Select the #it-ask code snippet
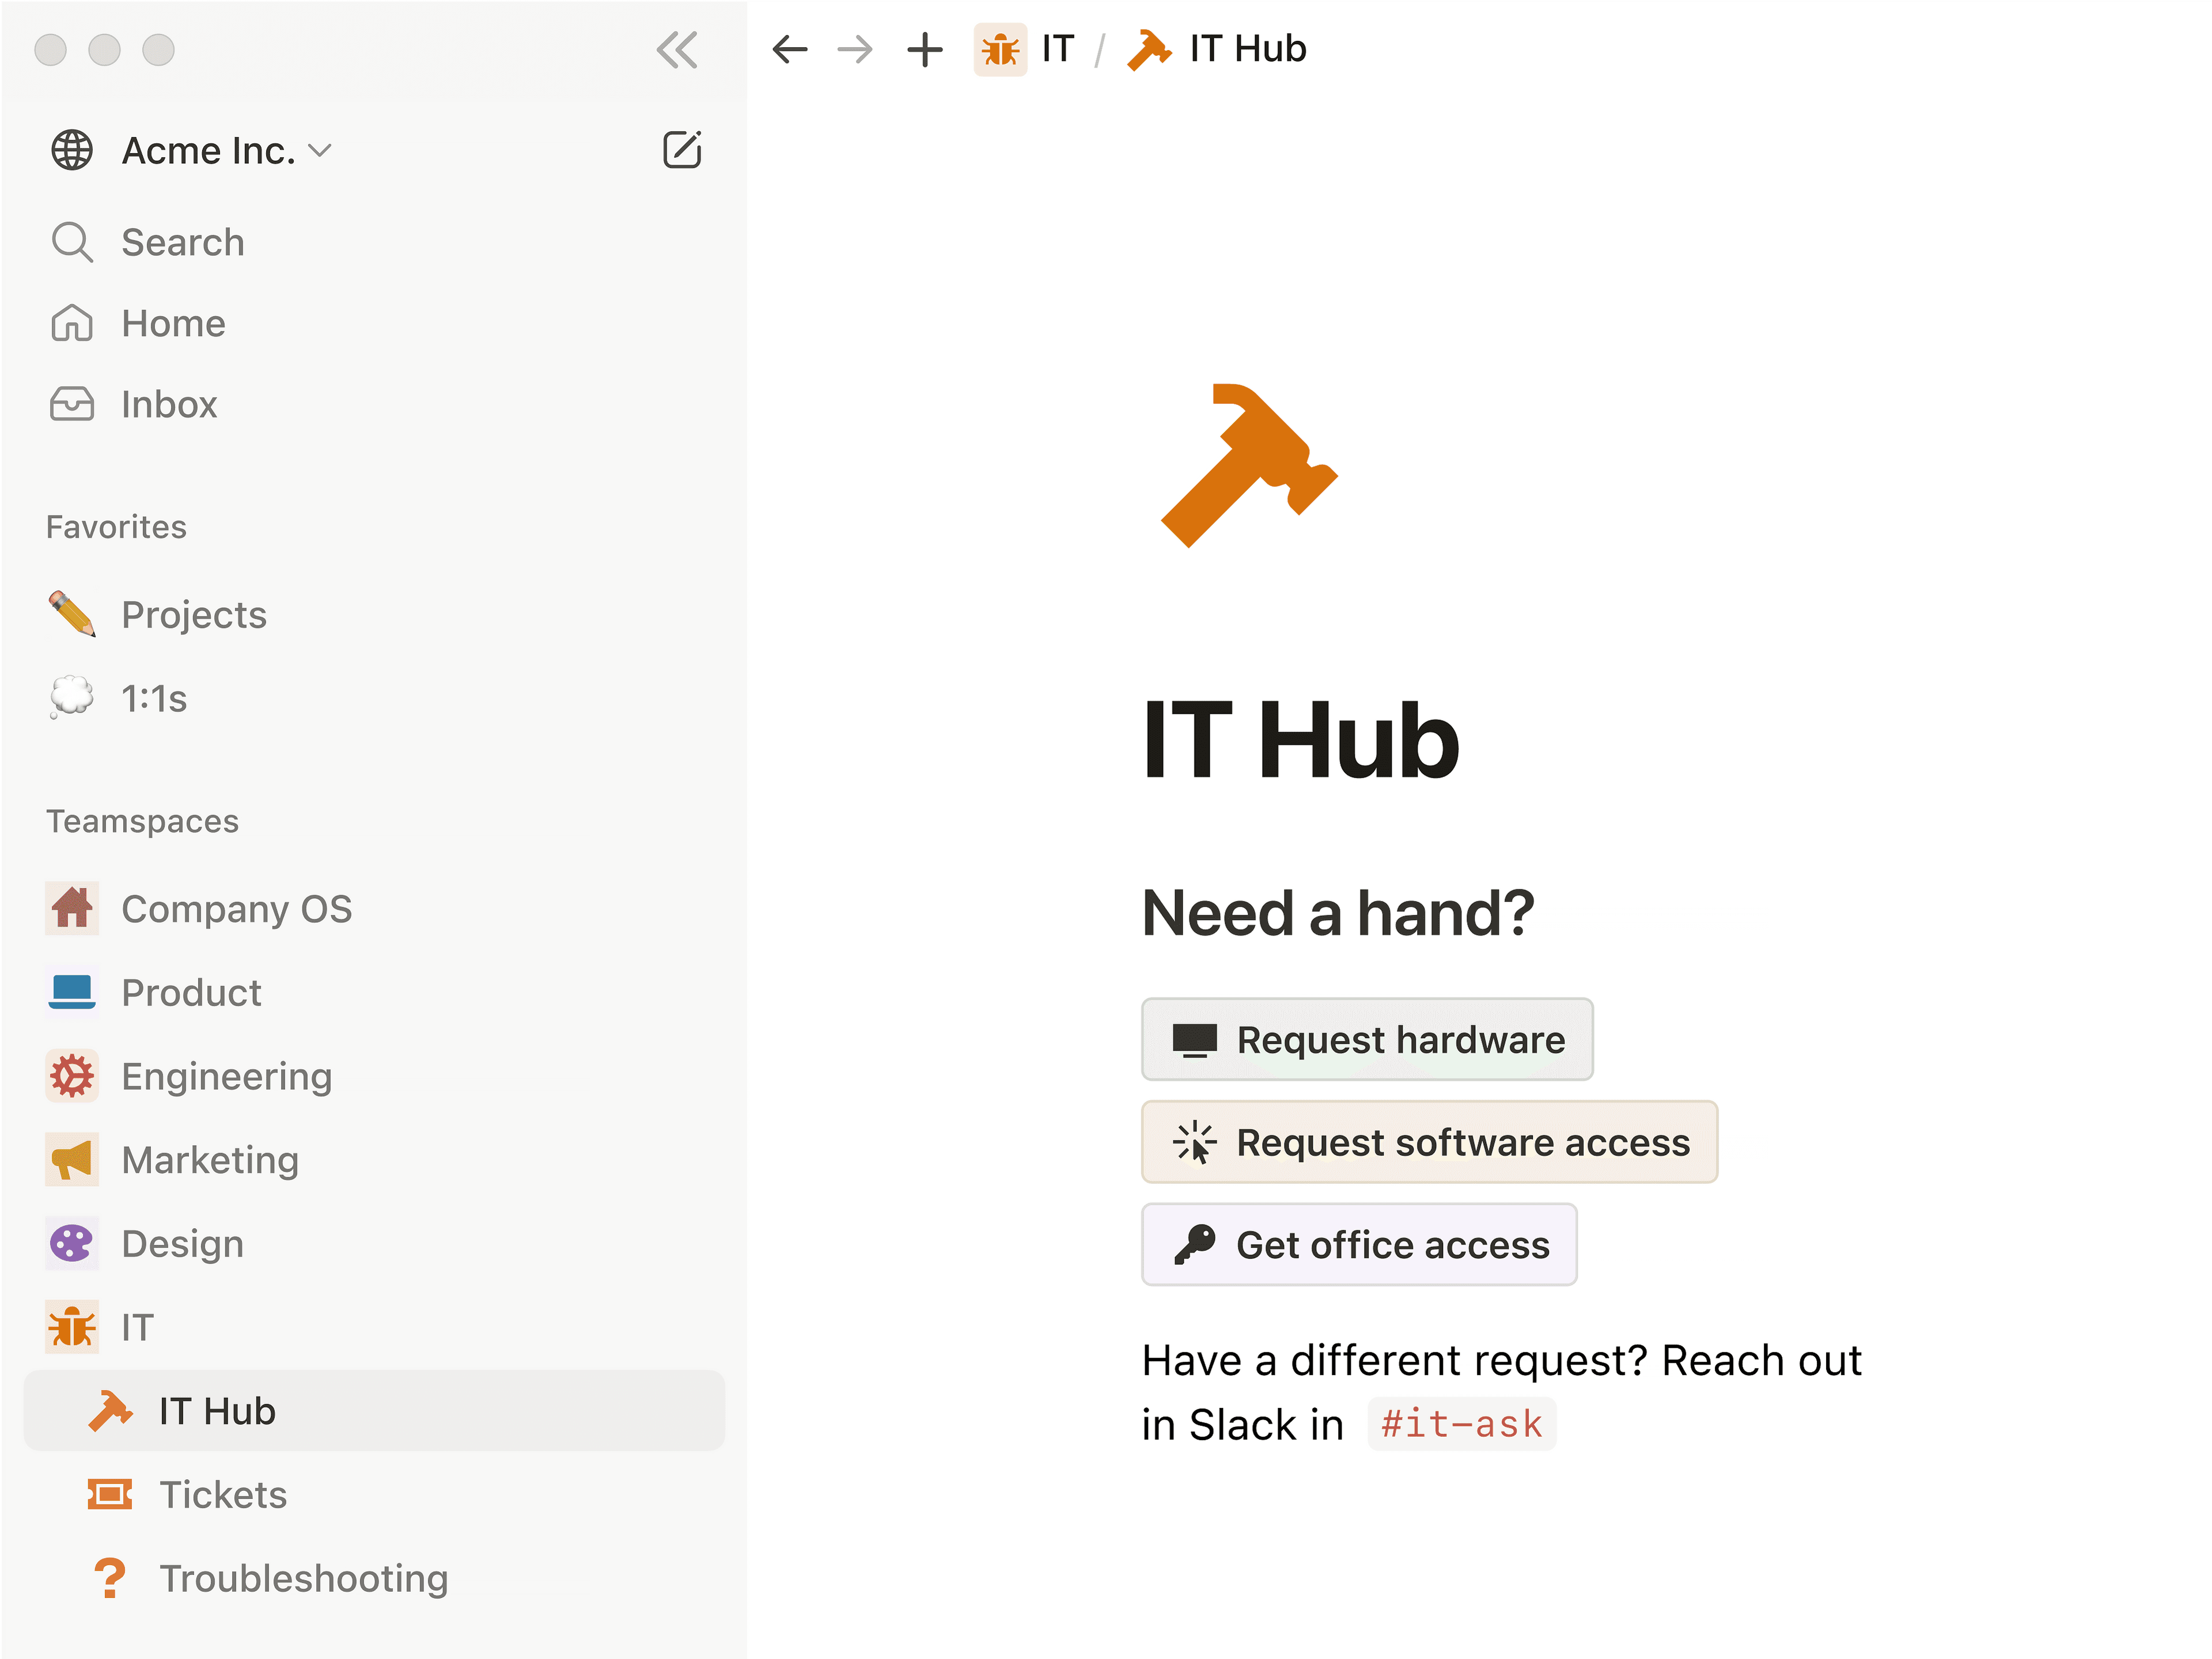Screen dimensions: 2212x1659 (1462, 1424)
